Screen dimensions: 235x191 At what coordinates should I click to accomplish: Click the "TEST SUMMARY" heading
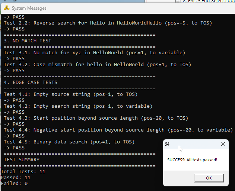point(22,160)
